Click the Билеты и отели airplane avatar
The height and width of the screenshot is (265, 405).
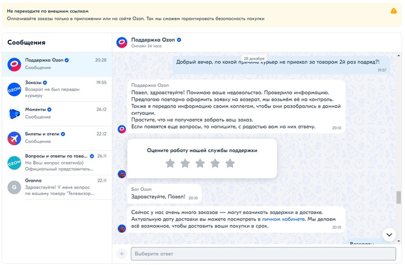coord(14,138)
